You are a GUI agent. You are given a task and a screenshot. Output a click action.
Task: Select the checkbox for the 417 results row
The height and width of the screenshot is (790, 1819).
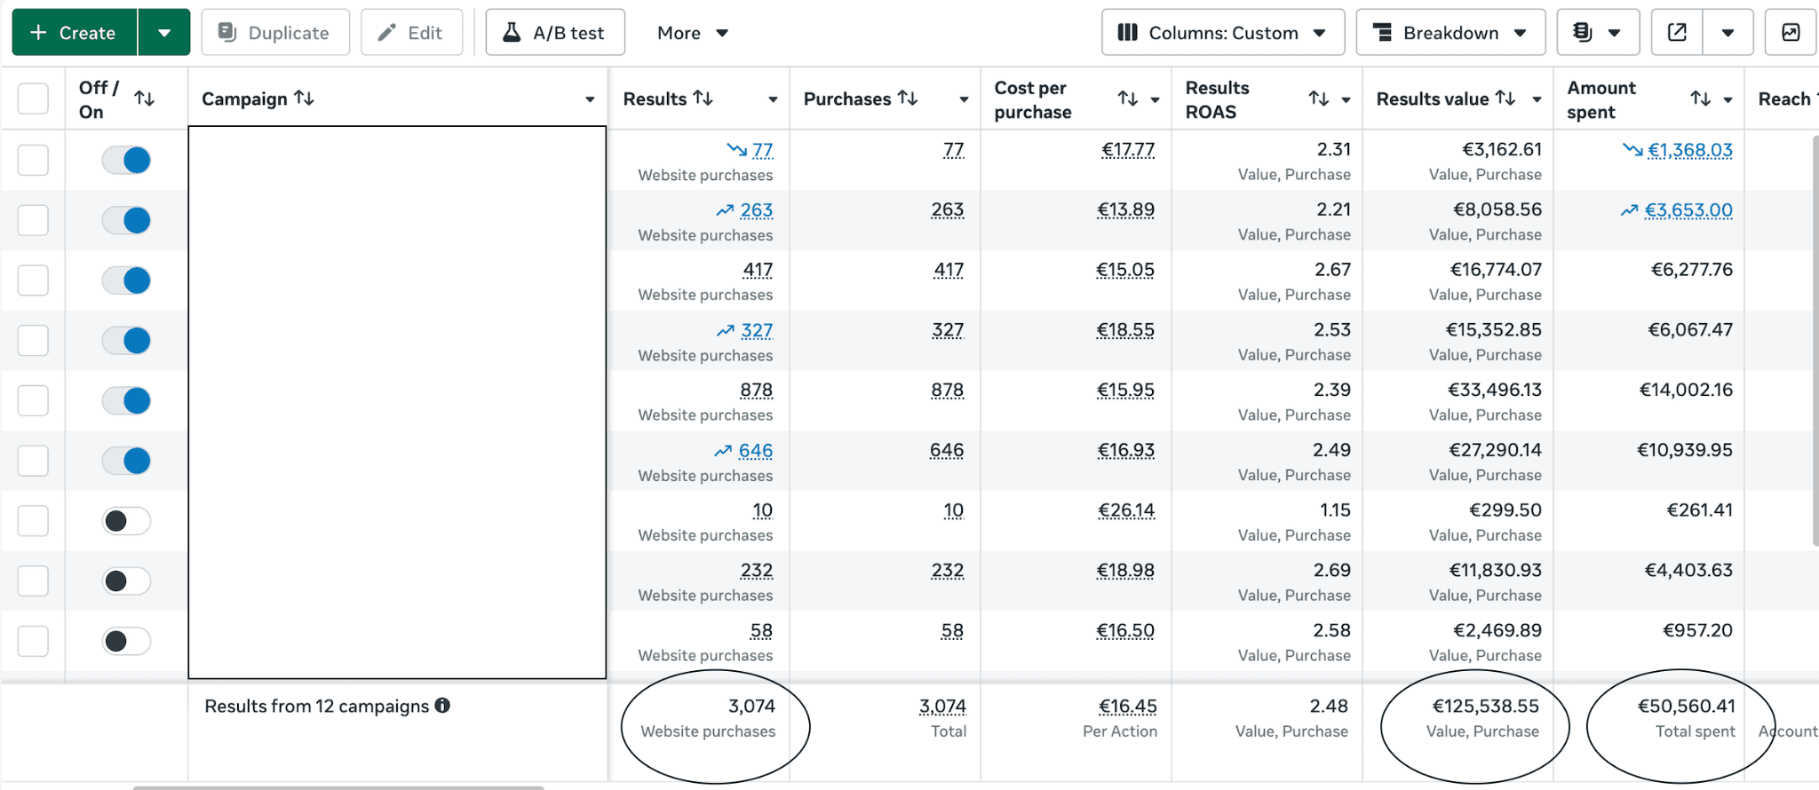click(33, 280)
